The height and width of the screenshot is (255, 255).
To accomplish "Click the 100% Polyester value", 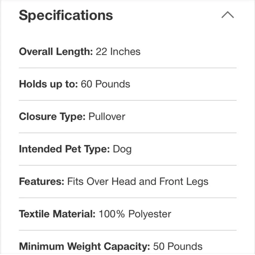I will click(x=135, y=214).
